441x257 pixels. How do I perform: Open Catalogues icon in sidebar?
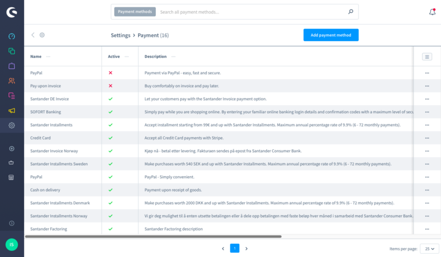12,51
